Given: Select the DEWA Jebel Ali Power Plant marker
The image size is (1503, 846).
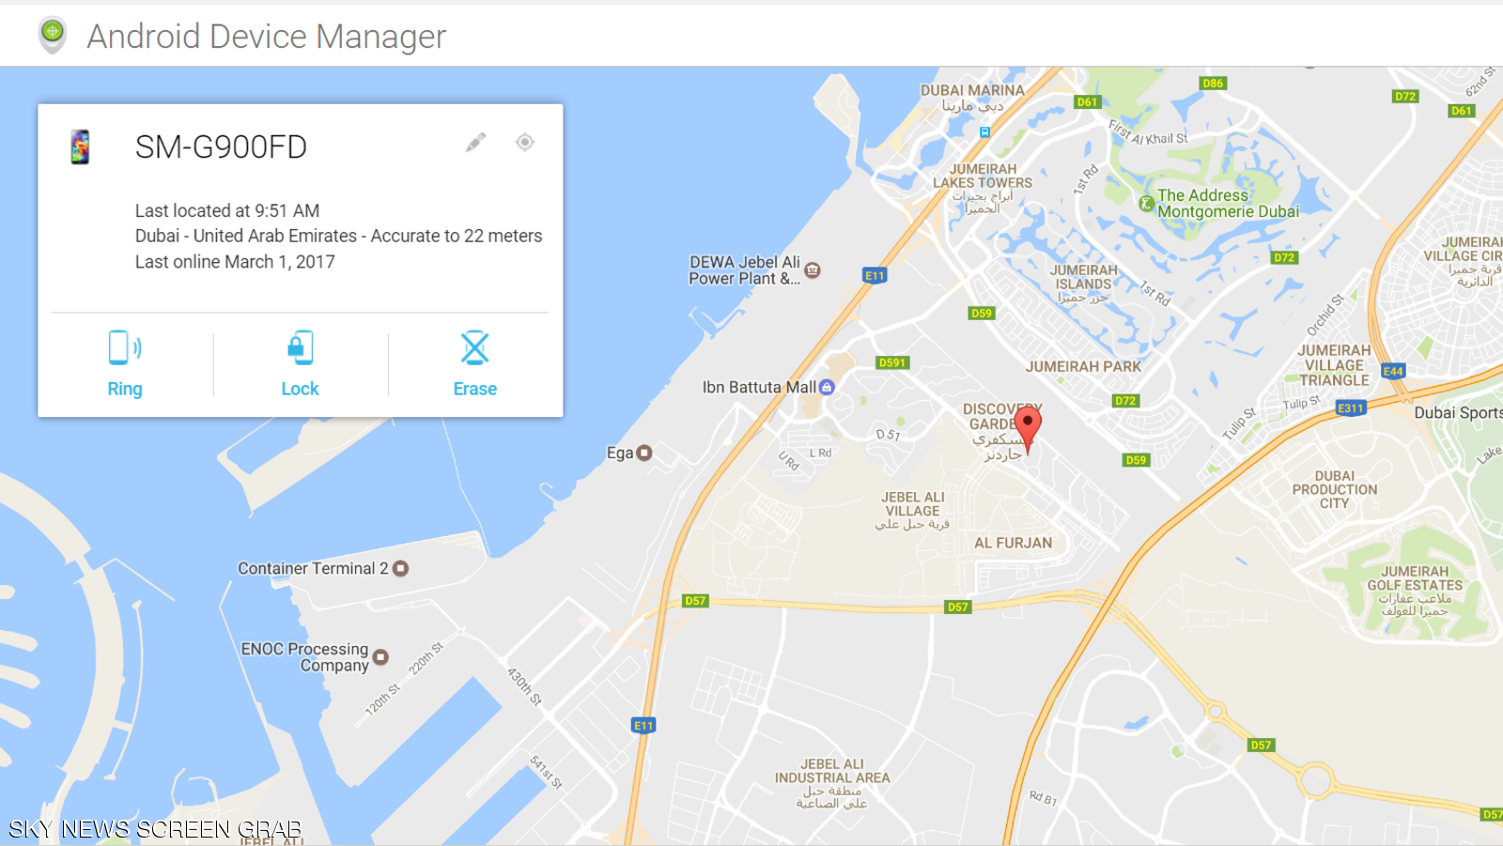Looking at the screenshot, I should [813, 270].
